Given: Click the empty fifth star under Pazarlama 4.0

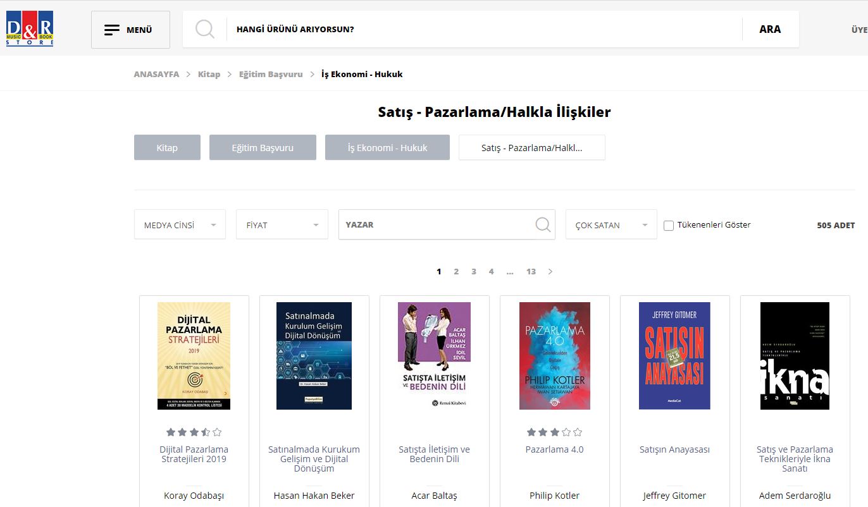Looking at the screenshot, I should (x=578, y=432).
